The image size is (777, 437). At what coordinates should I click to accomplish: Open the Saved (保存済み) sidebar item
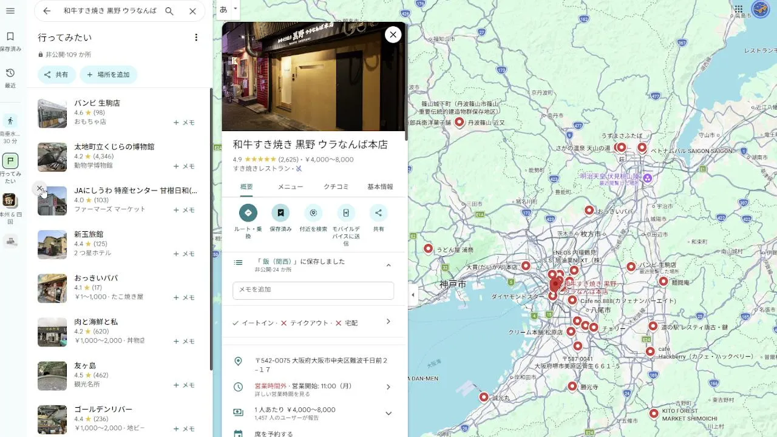pos(10,41)
